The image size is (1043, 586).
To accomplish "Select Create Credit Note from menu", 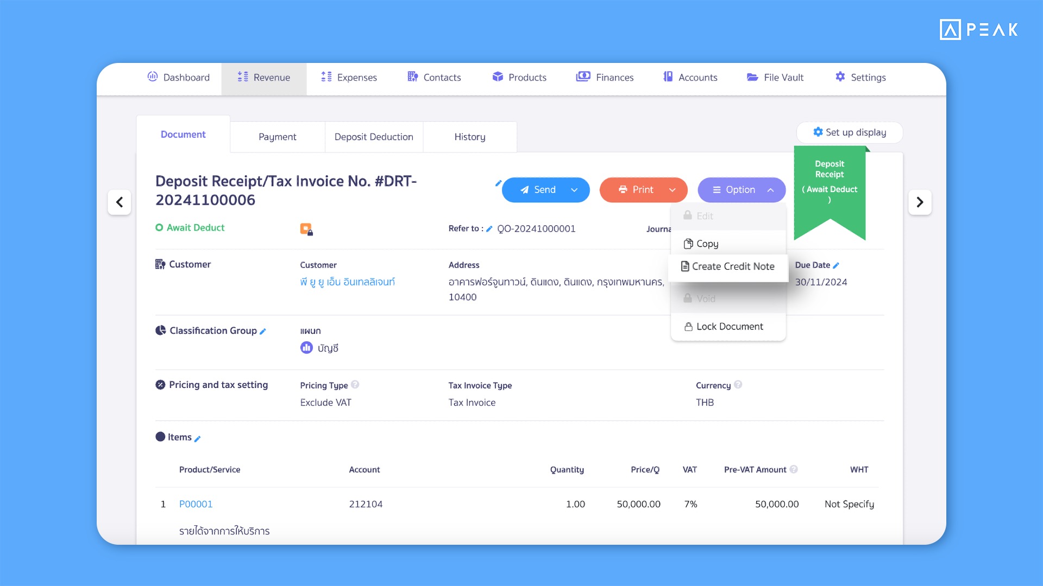I will tap(728, 266).
